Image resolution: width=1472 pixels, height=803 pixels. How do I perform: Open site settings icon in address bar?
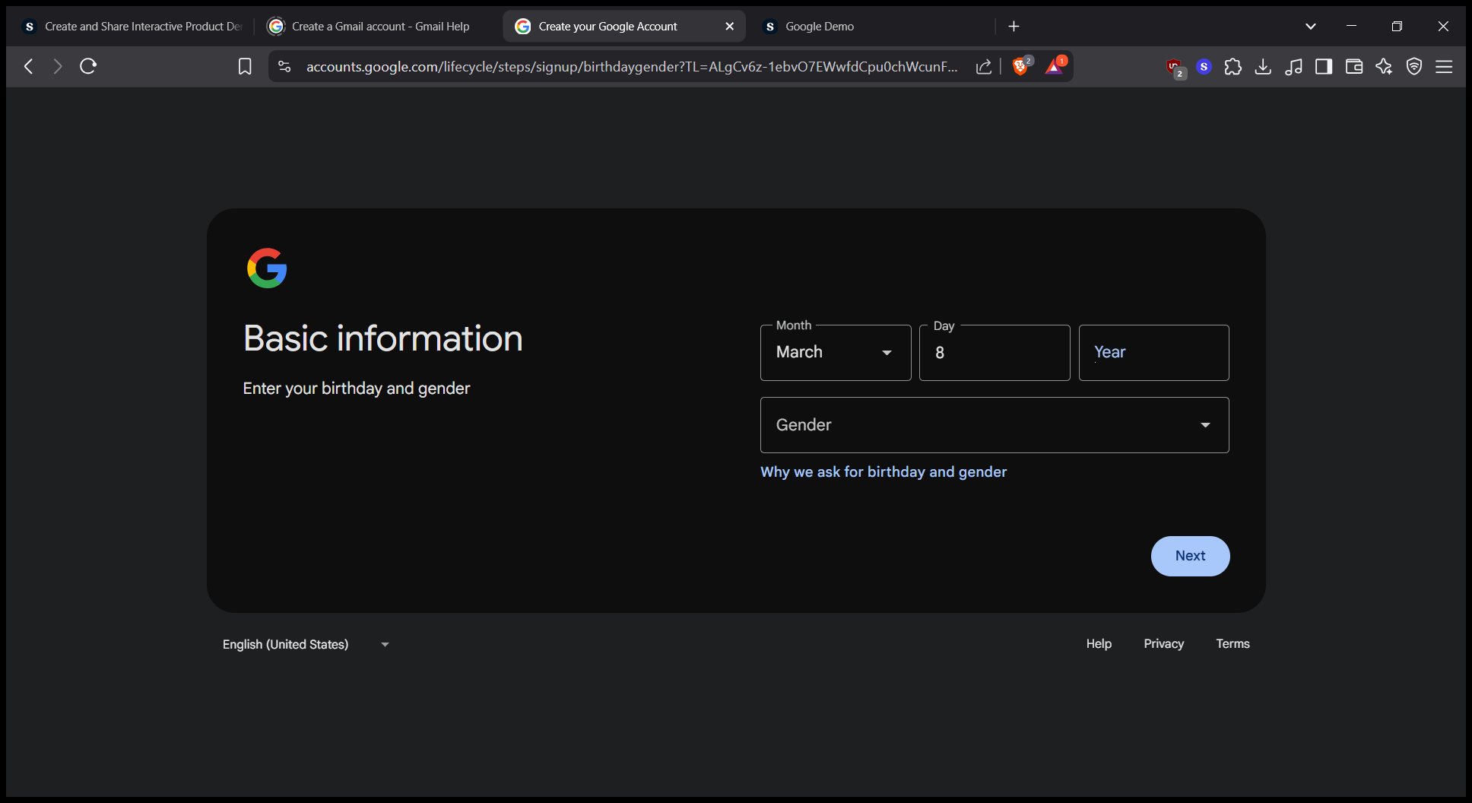point(284,67)
